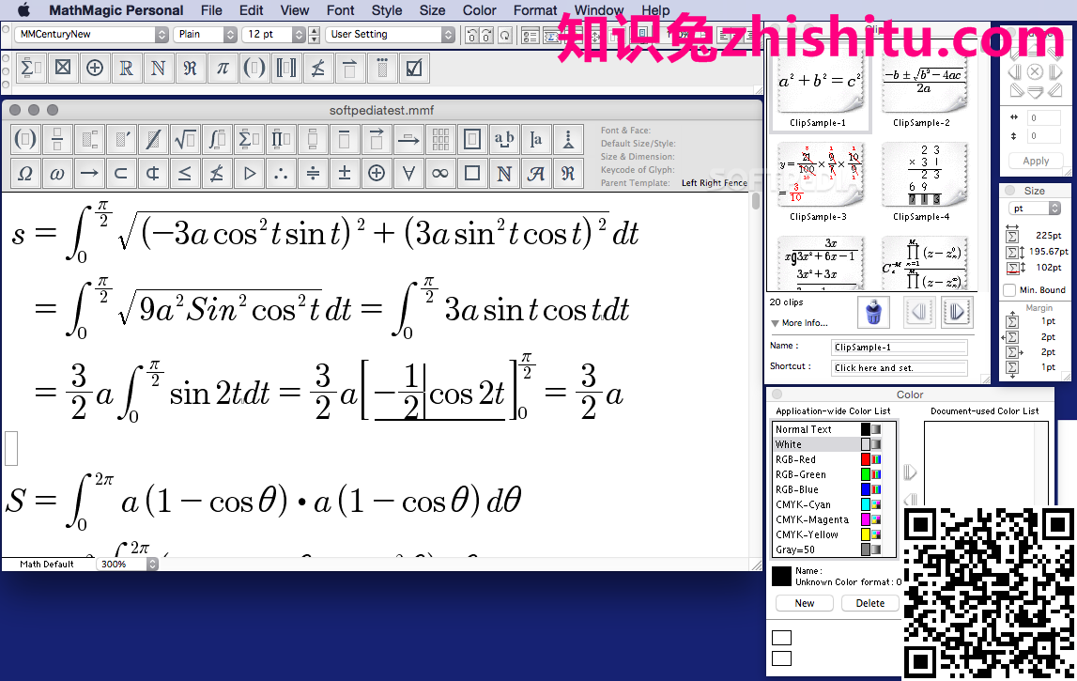Open the subset symbols palette
This screenshot has width=1077, height=681.
(x=121, y=173)
